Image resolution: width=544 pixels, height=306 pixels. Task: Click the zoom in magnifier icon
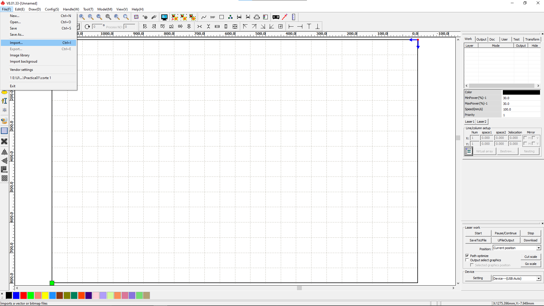pyautogui.click(x=82, y=17)
